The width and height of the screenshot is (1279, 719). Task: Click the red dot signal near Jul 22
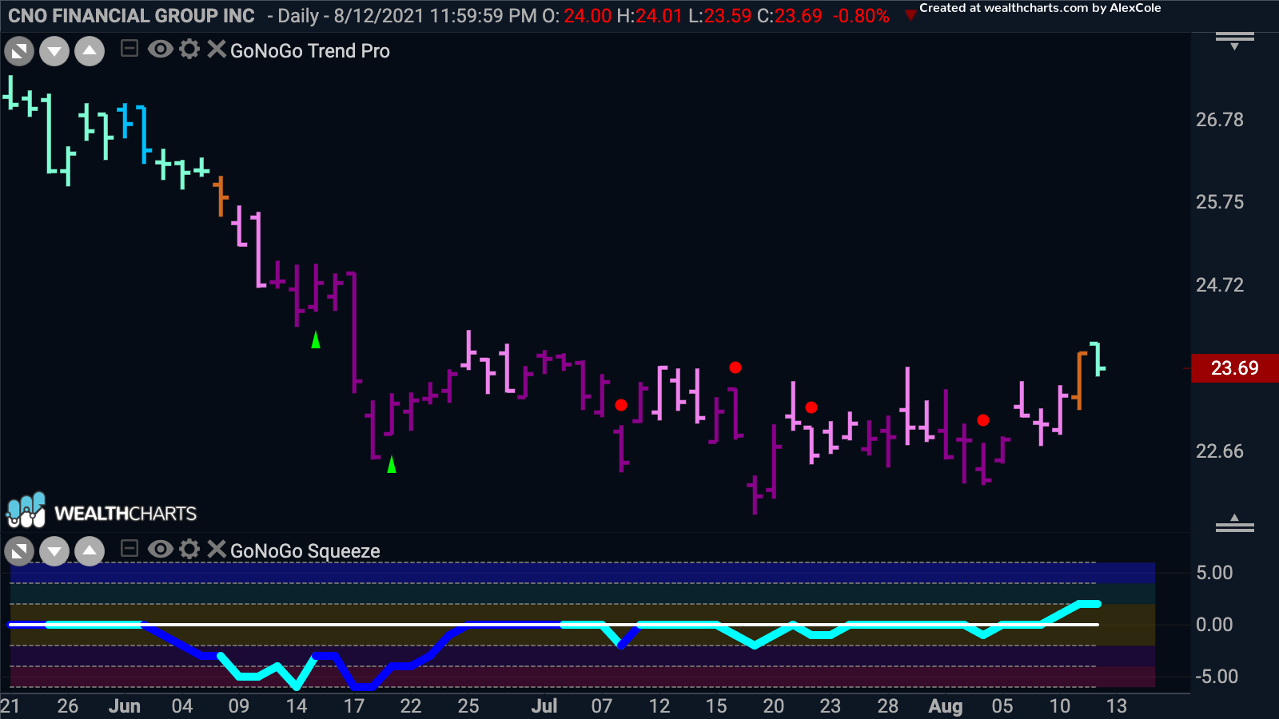click(811, 407)
